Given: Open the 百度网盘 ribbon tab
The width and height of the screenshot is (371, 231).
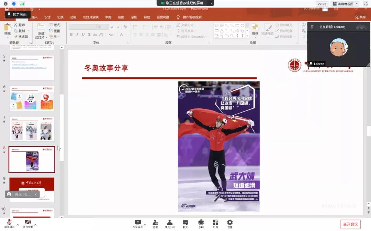Looking at the screenshot, I should pos(163,17).
